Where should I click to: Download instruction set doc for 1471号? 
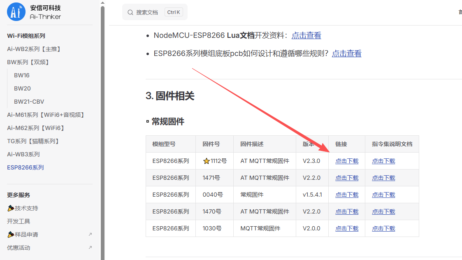(383, 178)
